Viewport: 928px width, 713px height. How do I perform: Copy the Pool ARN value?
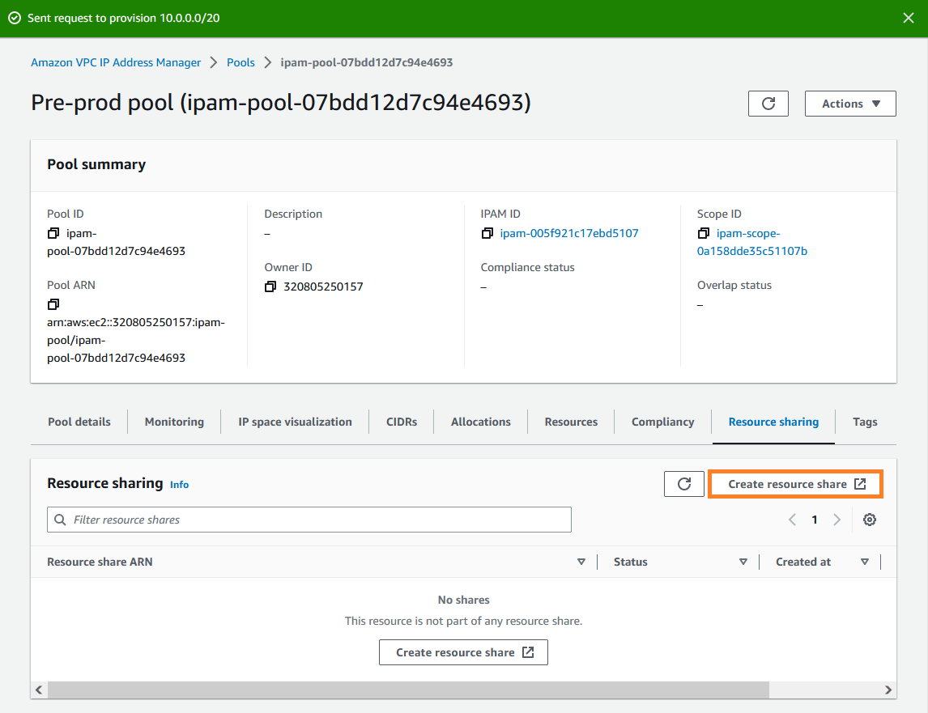tap(53, 303)
